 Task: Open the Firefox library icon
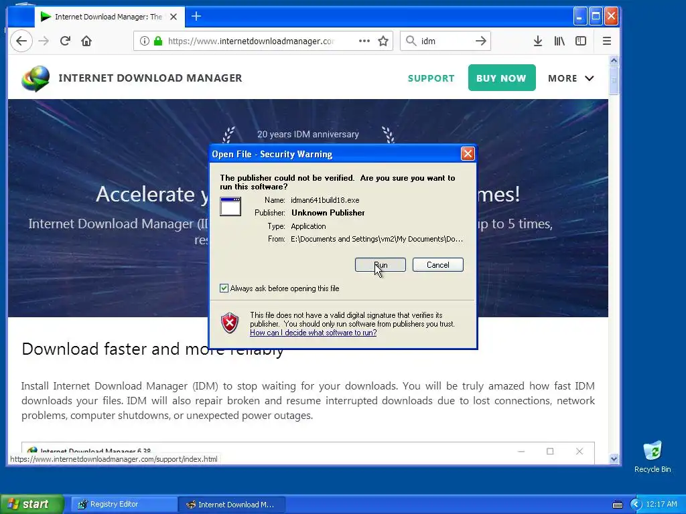[x=559, y=41]
